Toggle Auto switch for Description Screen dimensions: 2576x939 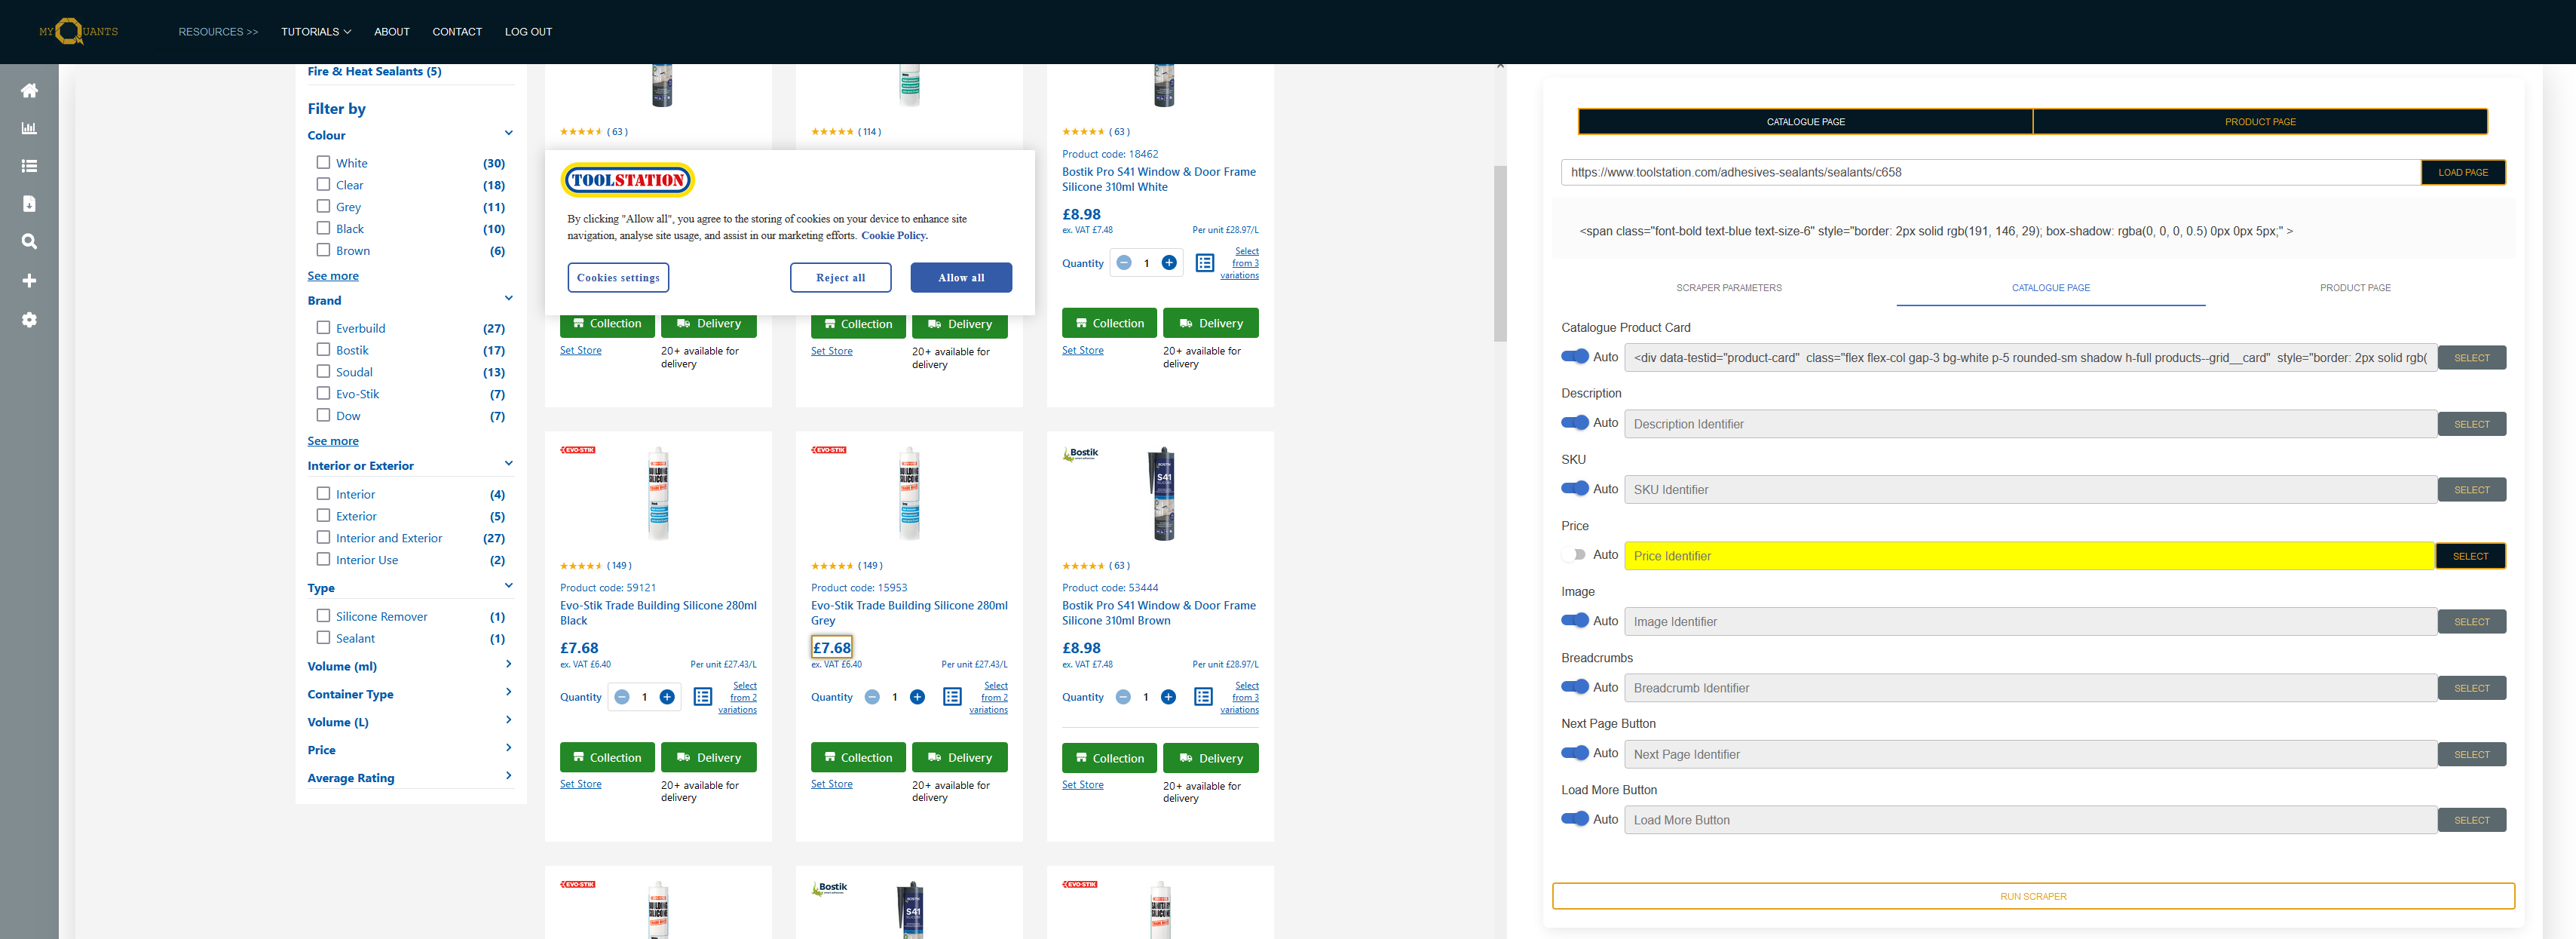click(x=1575, y=423)
